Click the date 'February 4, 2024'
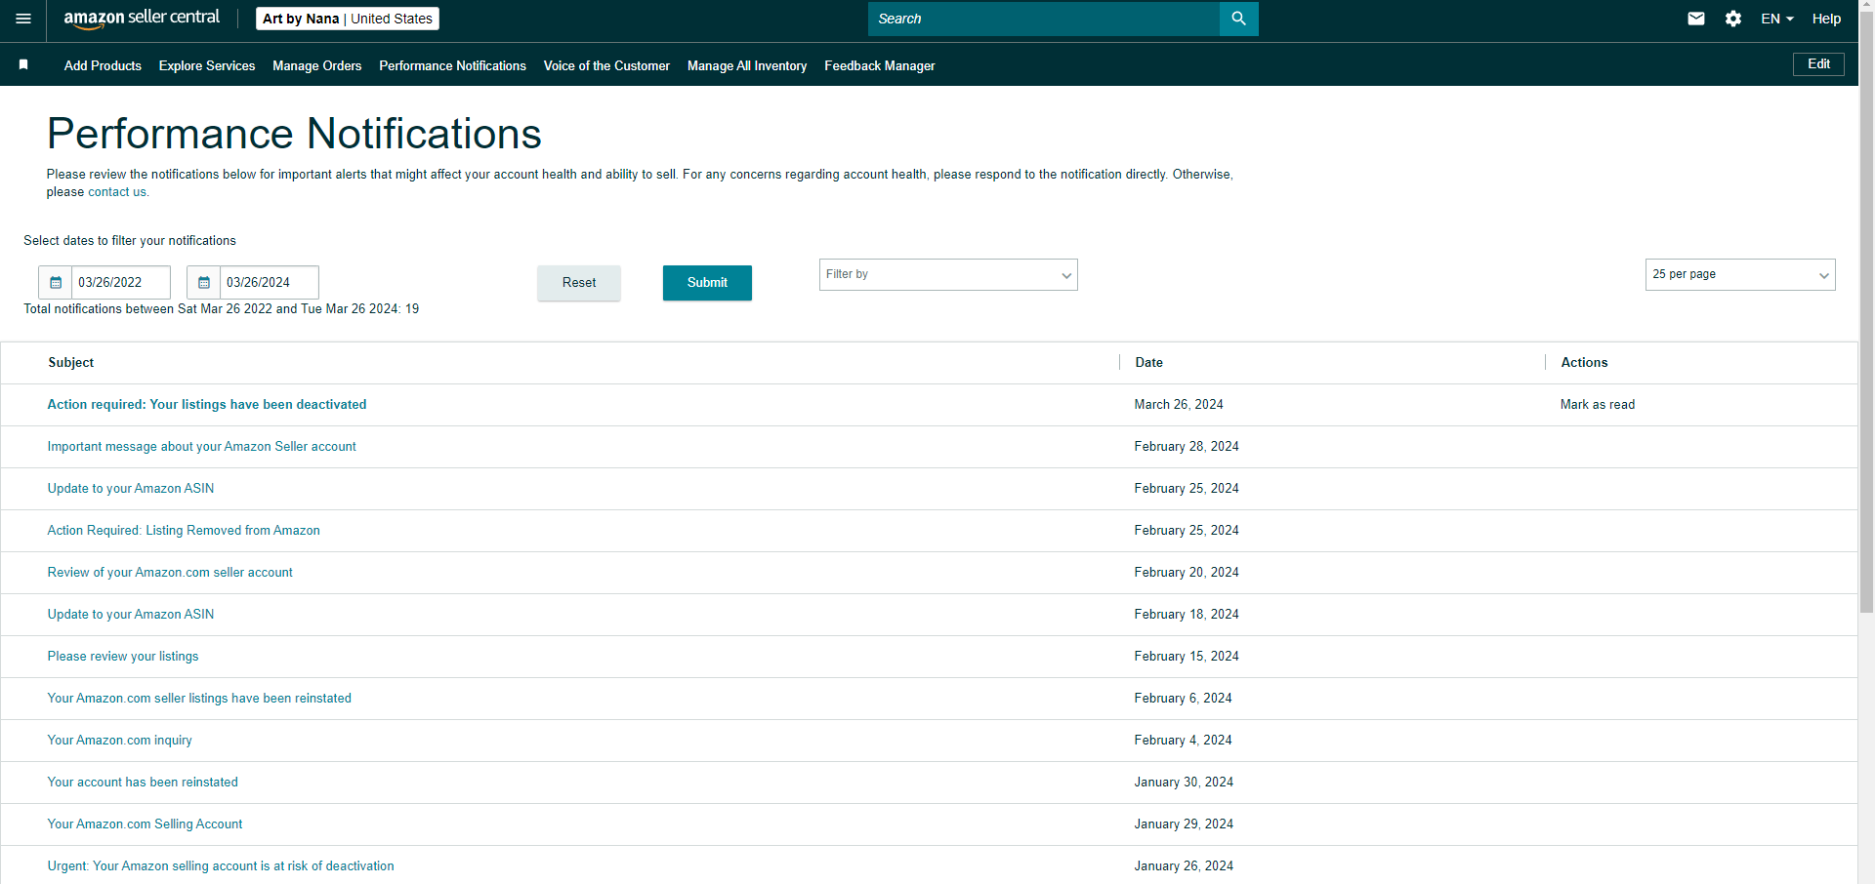 pyautogui.click(x=1184, y=741)
